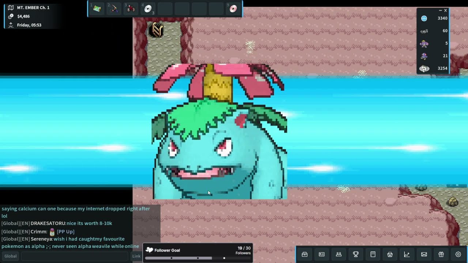Click the 60 counter value
Viewport: 468px width, 263px height.
(445, 31)
